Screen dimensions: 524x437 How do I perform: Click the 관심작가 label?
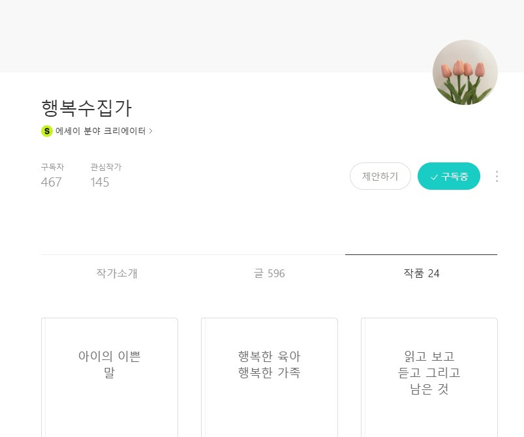[x=106, y=167]
